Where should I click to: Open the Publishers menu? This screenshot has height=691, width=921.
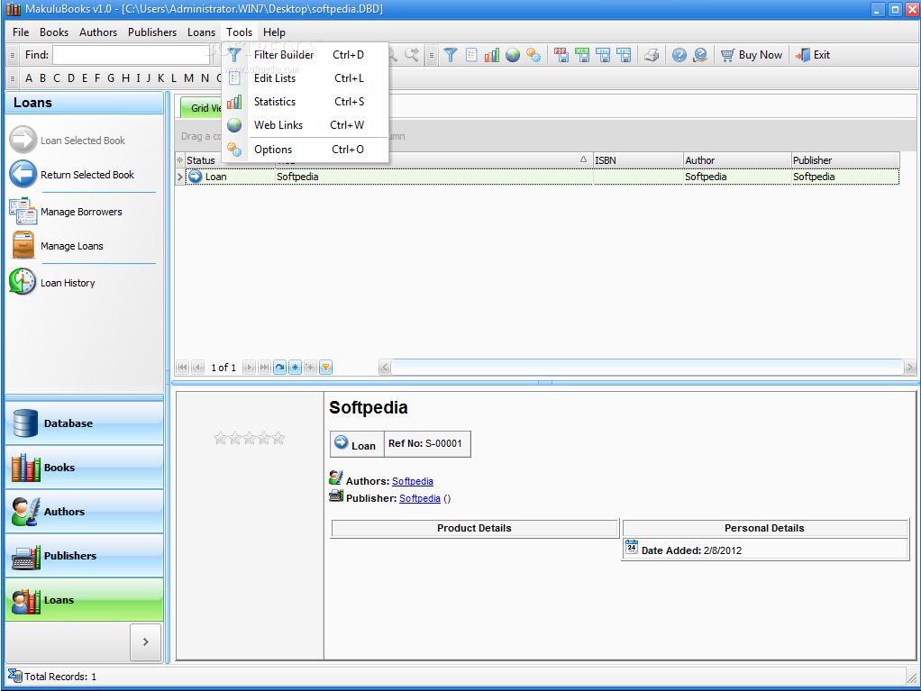click(x=152, y=32)
